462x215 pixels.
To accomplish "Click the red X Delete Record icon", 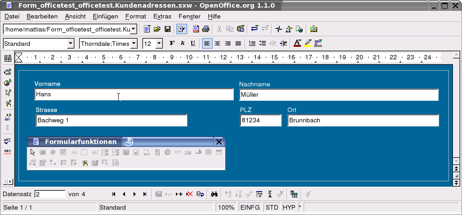I will click(x=189, y=194).
